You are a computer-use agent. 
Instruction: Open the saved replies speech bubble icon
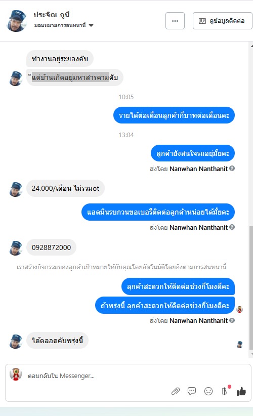pos(192,391)
